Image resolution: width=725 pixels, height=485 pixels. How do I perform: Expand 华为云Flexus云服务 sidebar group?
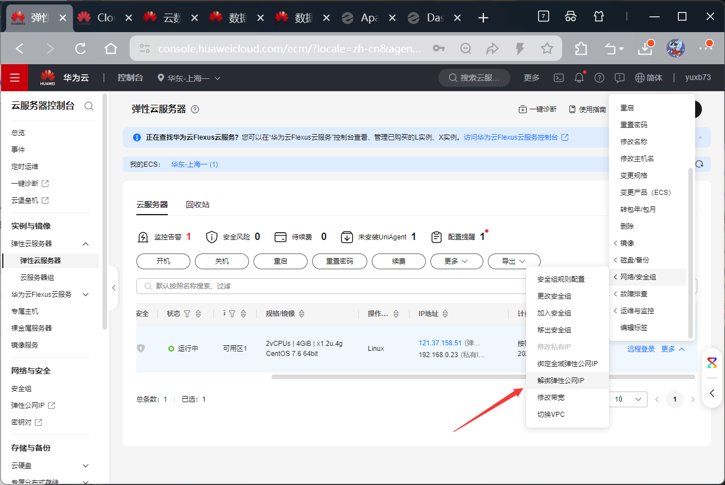click(86, 295)
